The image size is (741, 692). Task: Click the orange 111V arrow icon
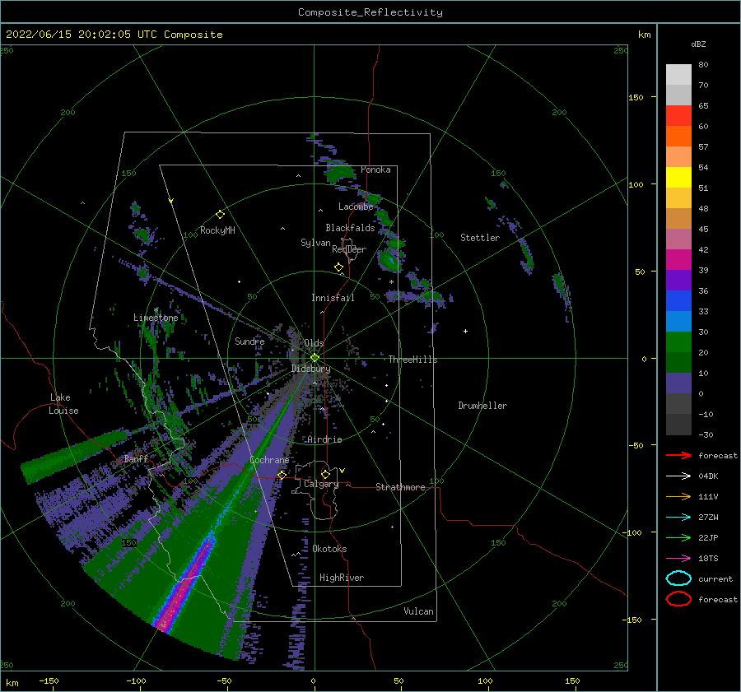678,496
